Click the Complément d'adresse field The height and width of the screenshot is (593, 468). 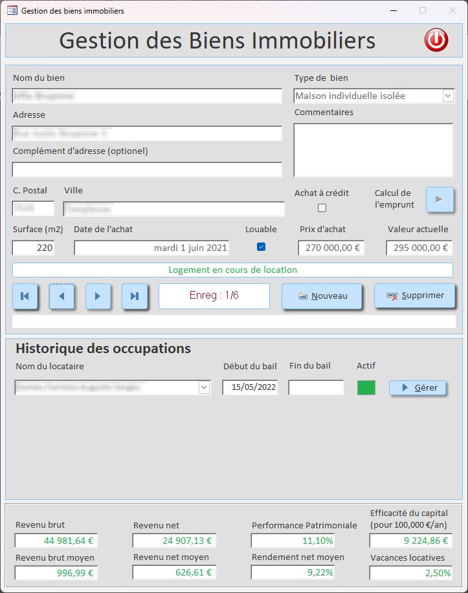tap(147, 169)
